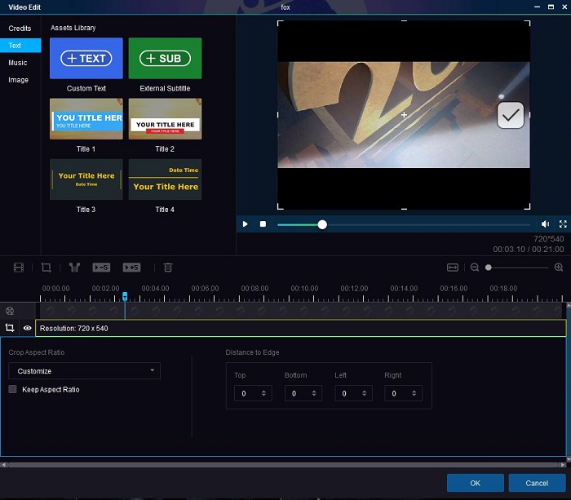Choose the Title 1 template

(x=86, y=119)
